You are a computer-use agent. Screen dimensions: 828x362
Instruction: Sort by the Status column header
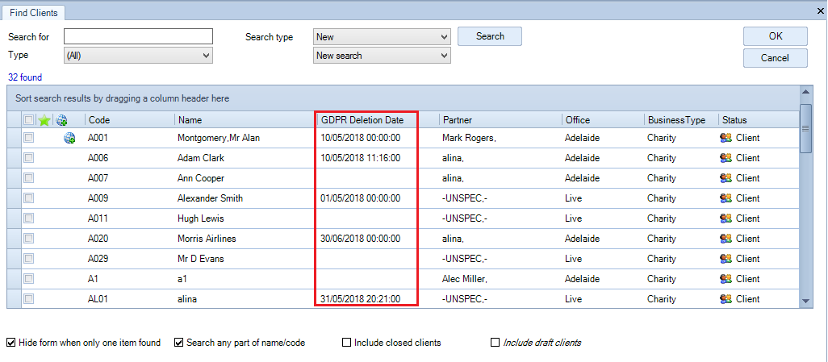[x=759, y=120]
